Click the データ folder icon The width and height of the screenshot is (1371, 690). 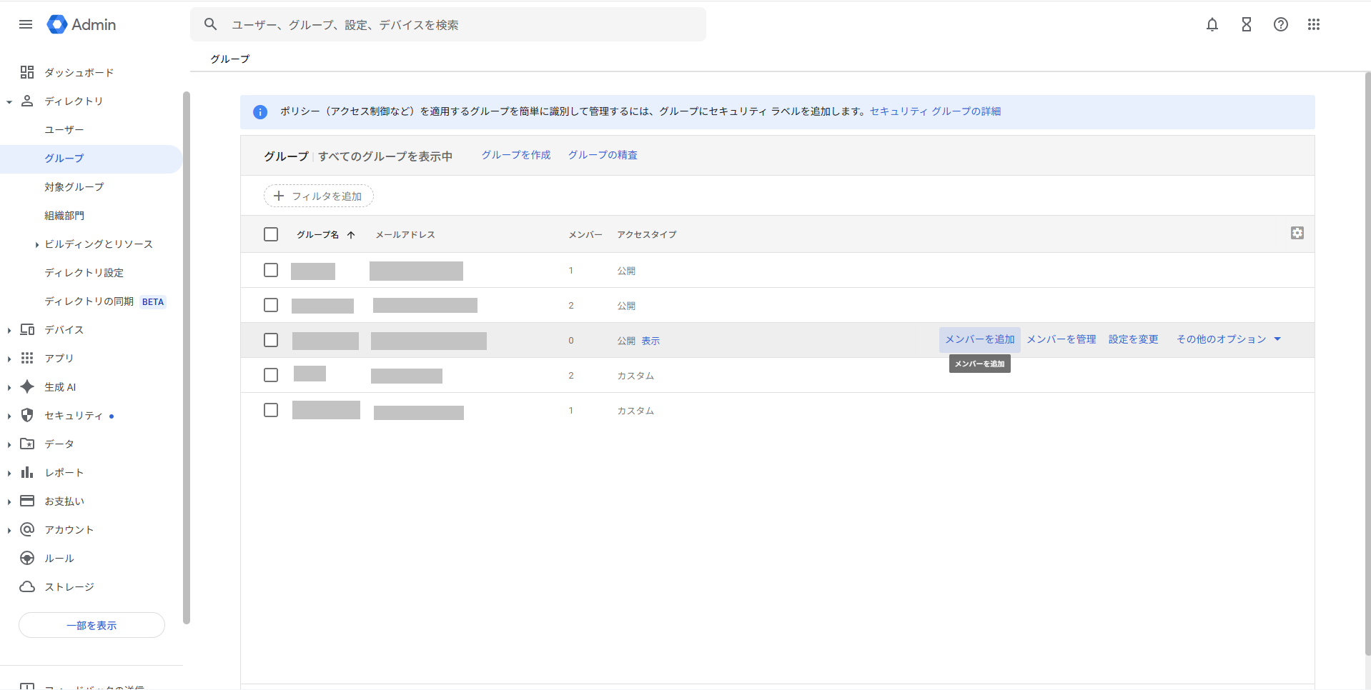pos(27,444)
